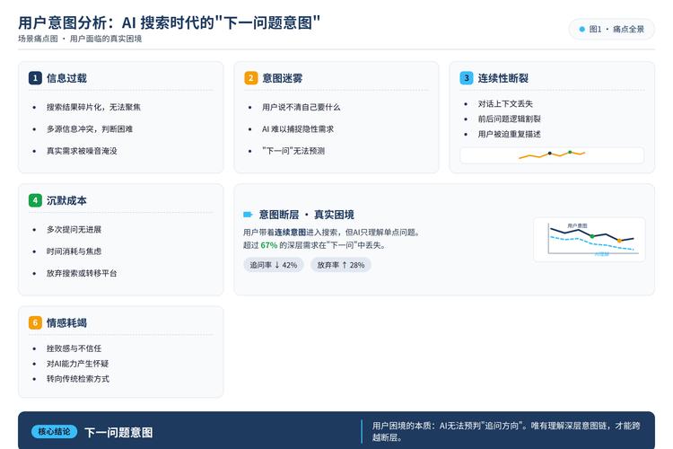
Task: Click 下一问题意图 in the bottom banner
Action: [118, 432]
